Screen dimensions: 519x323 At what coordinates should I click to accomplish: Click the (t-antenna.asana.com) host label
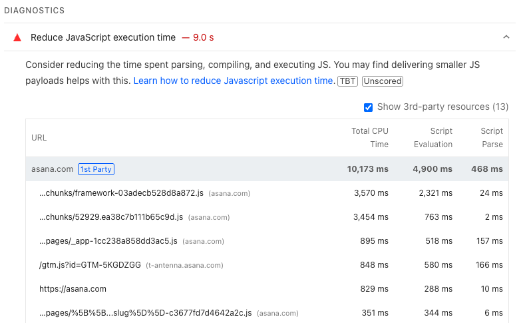(185, 265)
